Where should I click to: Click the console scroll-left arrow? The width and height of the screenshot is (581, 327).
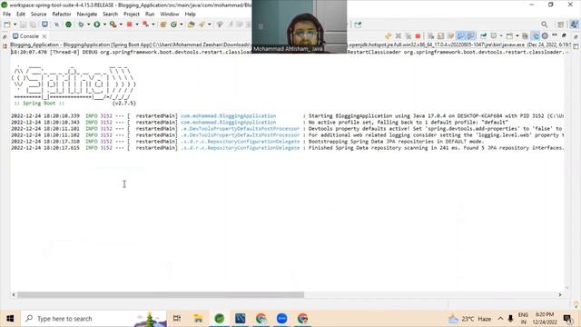[x=14, y=294]
